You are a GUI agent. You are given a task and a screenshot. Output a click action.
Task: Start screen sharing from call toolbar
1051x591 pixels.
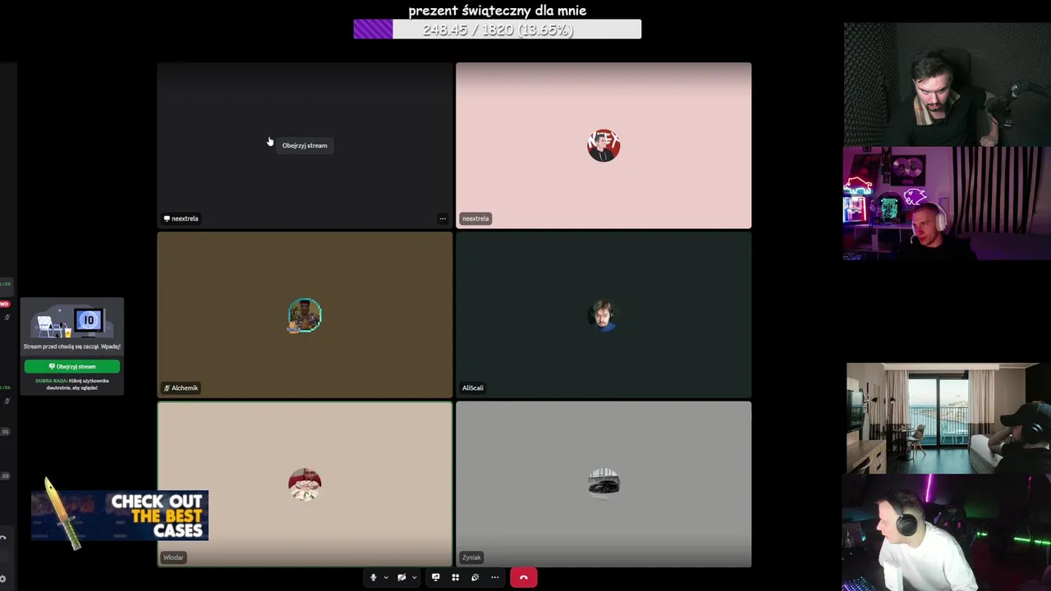pos(436,577)
